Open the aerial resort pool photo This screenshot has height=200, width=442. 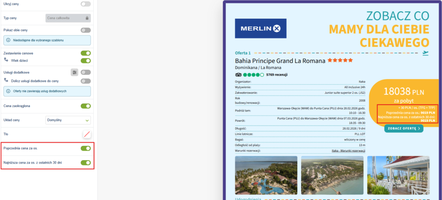[x=266, y=175]
